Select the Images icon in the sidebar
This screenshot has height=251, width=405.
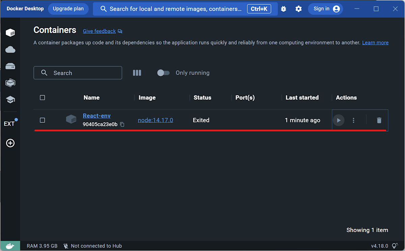(10, 50)
